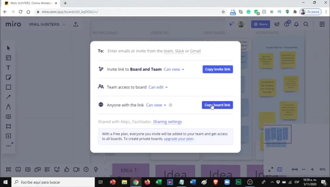Open Word from the taskbar
The height and width of the screenshot is (187, 330).
coord(193,182)
